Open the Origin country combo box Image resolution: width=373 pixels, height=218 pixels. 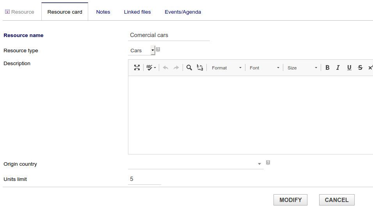tap(195, 164)
